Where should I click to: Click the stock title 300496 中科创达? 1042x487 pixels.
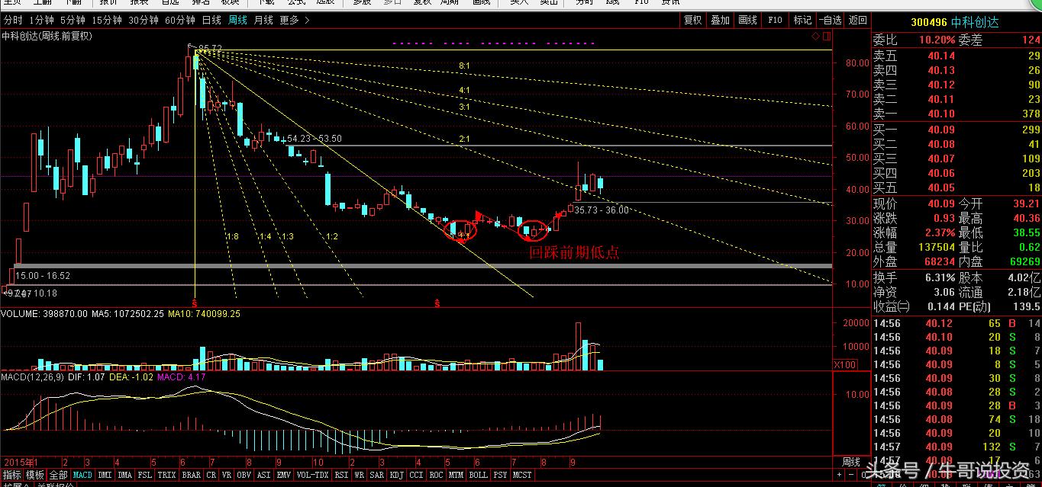click(954, 21)
